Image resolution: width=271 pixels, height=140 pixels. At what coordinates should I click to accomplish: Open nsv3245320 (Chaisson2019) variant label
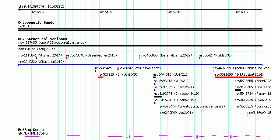pyautogui.click(x=41, y=62)
